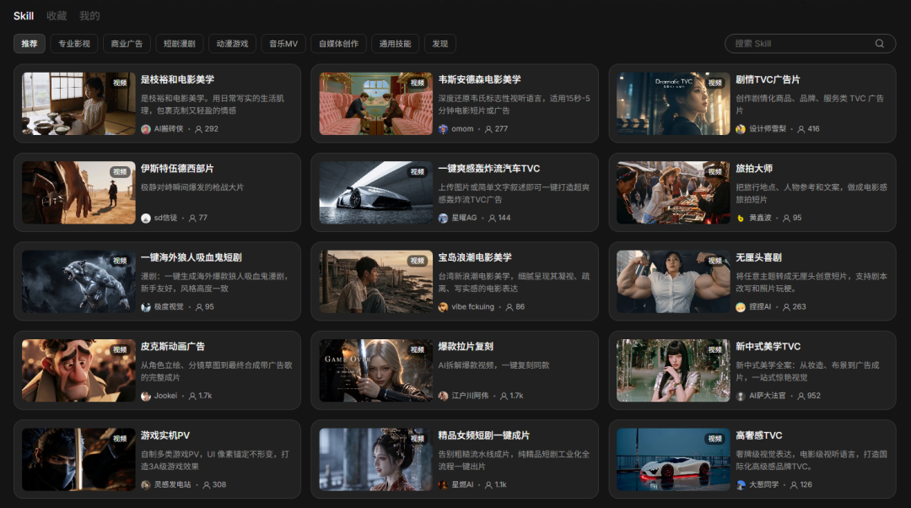Click the author name 江户川阿伟
Screen dimensions: 911x508
coord(470,396)
